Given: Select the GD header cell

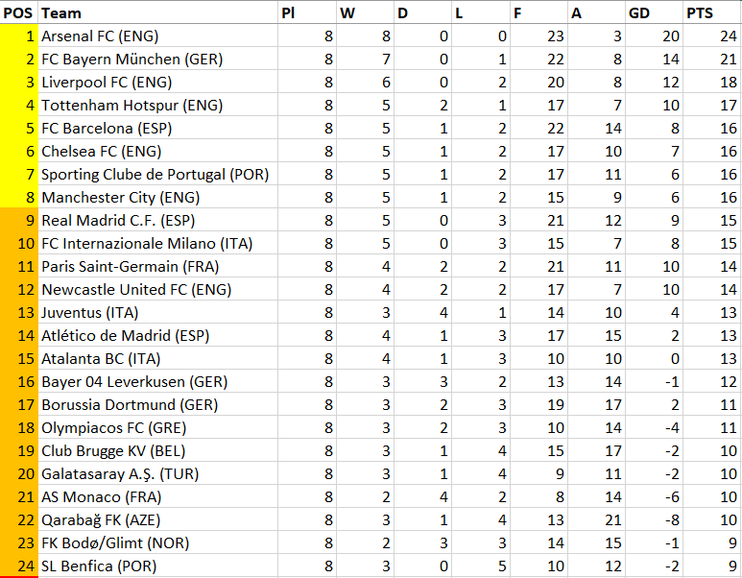Looking at the screenshot, I should 654,12.
